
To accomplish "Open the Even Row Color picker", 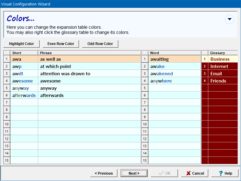I will coord(61,44).
